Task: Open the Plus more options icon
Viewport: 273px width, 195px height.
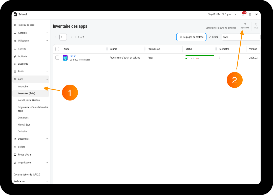Action: click(256, 24)
